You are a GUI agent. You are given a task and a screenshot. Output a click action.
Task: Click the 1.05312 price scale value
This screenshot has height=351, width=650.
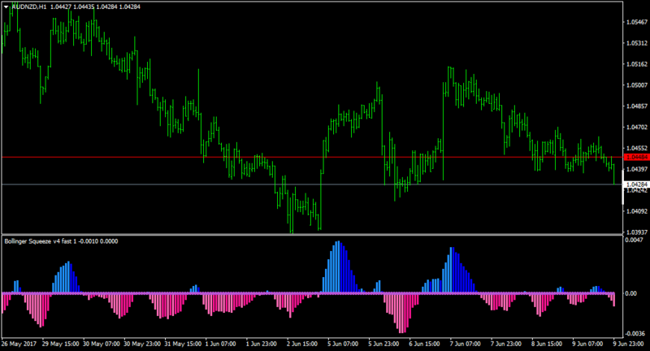pyautogui.click(x=637, y=43)
